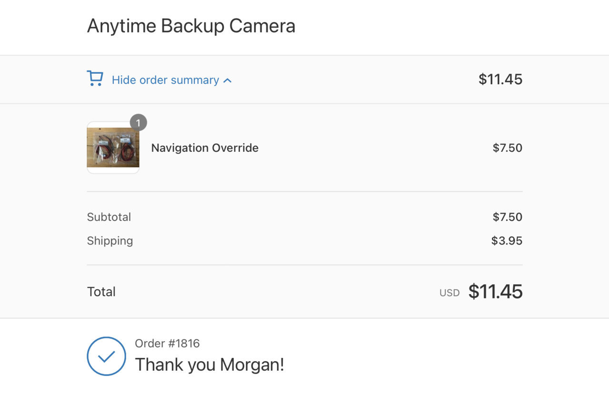
Task: Click the Shipping label
Action: (x=110, y=241)
